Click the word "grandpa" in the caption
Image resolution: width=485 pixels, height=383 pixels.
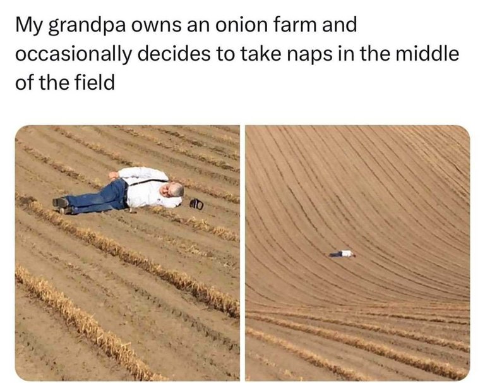(x=87, y=26)
